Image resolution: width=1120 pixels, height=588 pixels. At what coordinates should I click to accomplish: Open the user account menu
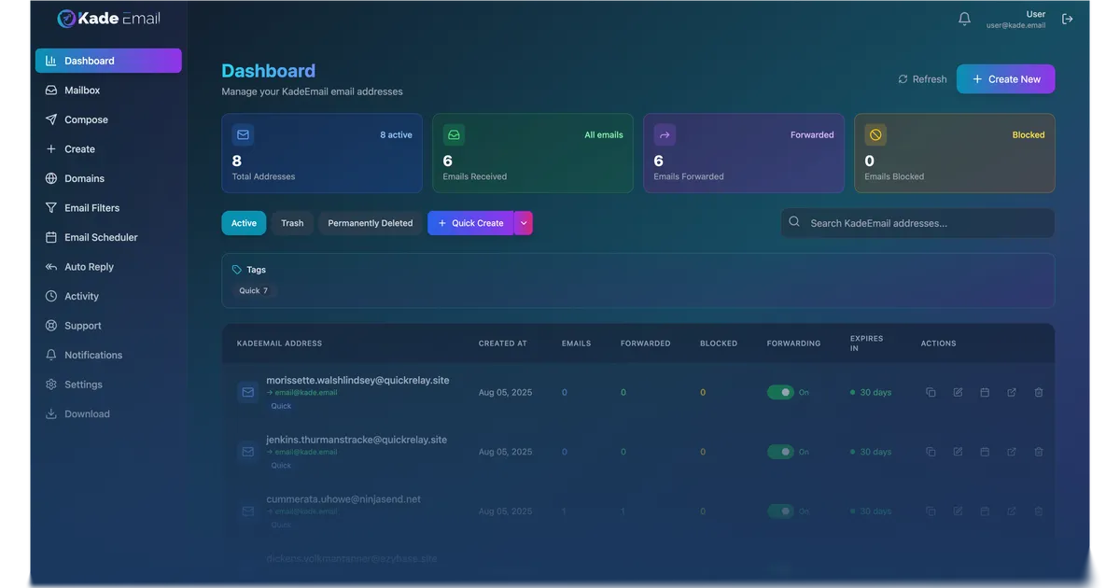pyautogui.click(x=1015, y=20)
